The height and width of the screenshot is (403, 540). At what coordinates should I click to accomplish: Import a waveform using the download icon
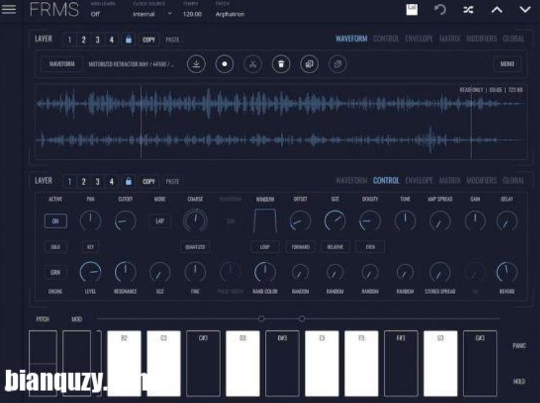(x=196, y=64)
